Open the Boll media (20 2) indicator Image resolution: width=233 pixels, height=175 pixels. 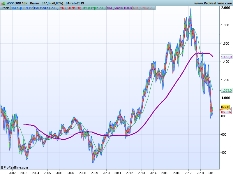point(46,8)
